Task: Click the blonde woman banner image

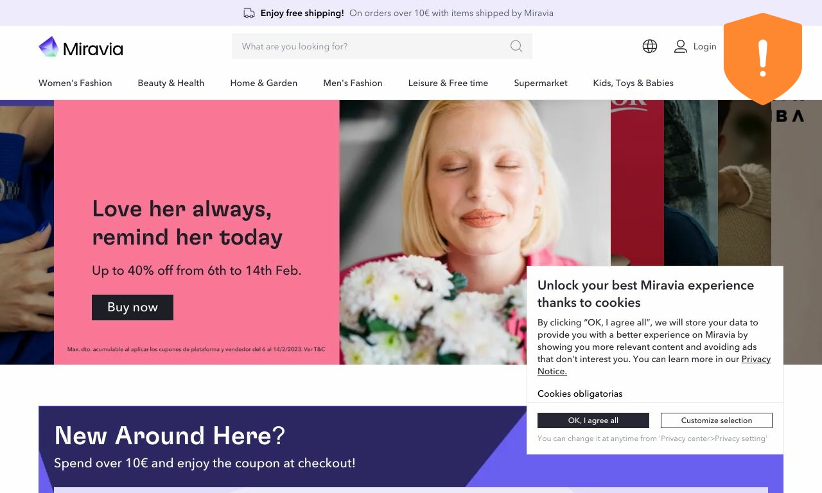Action: click(x=475, y=232)
